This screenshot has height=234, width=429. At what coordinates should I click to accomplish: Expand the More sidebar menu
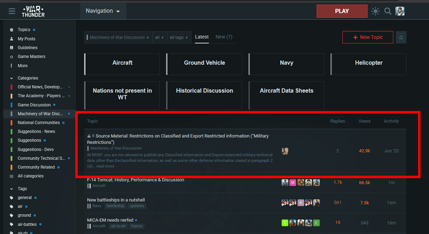tap(22, 66)
